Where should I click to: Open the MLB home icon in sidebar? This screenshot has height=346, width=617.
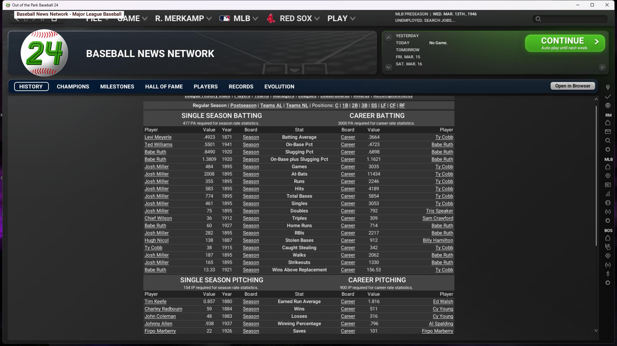608,167
